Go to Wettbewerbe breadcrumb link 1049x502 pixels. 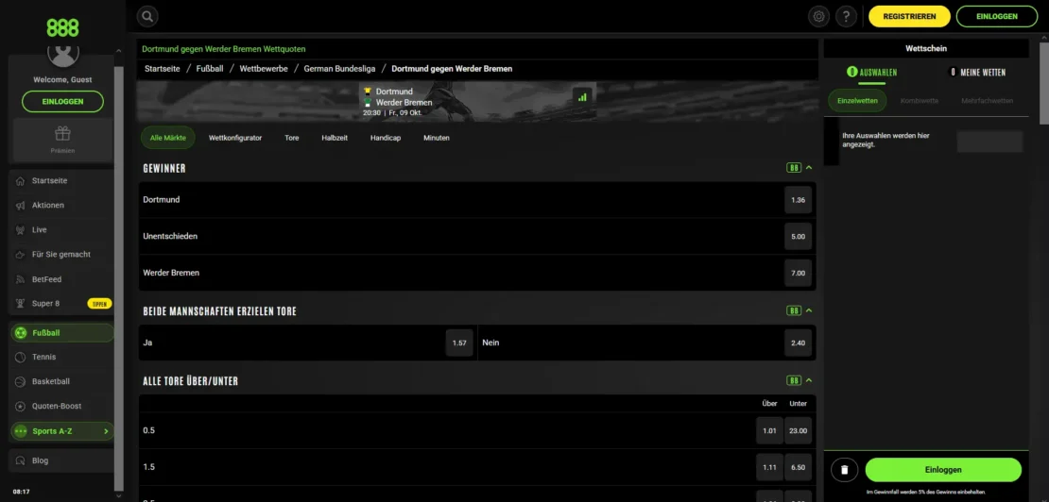coord(264,69)
